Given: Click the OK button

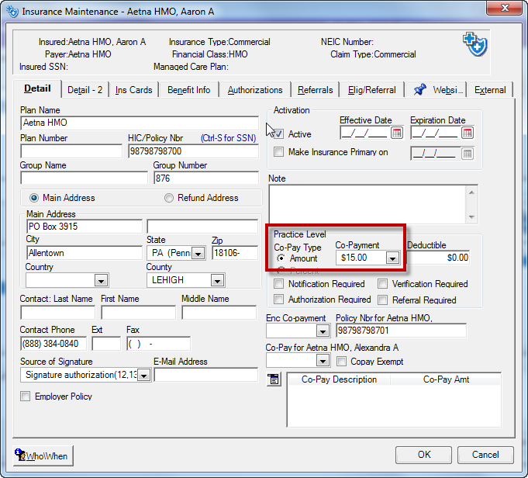Looking at the screenshot, I should [423, 455].
